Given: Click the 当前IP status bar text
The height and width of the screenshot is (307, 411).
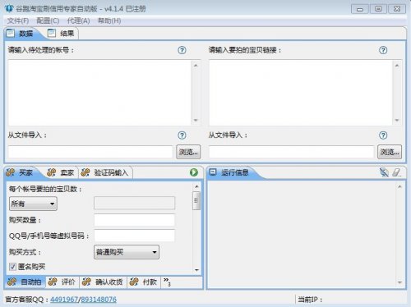Looking at the screenshot, I should coord(310,300).
